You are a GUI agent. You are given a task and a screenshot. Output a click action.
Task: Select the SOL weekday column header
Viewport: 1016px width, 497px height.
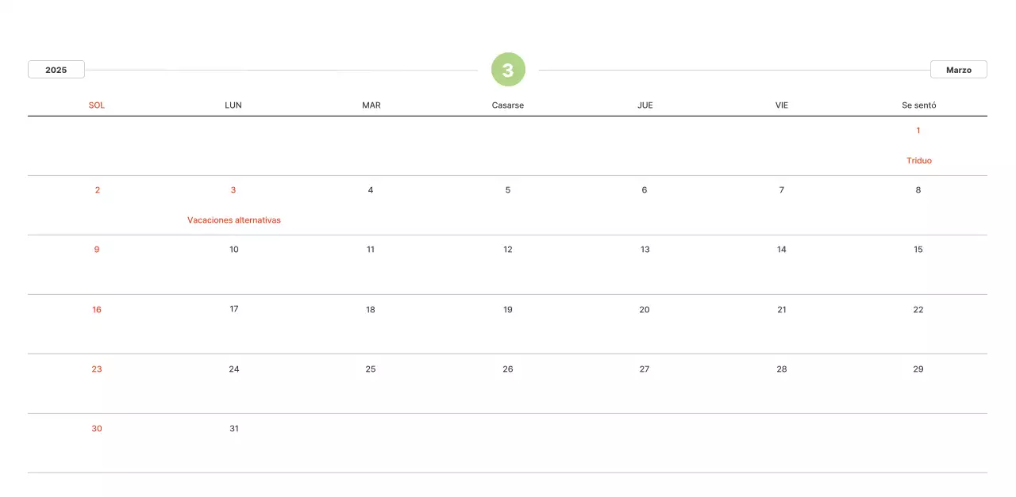click(x=97, y=105)
